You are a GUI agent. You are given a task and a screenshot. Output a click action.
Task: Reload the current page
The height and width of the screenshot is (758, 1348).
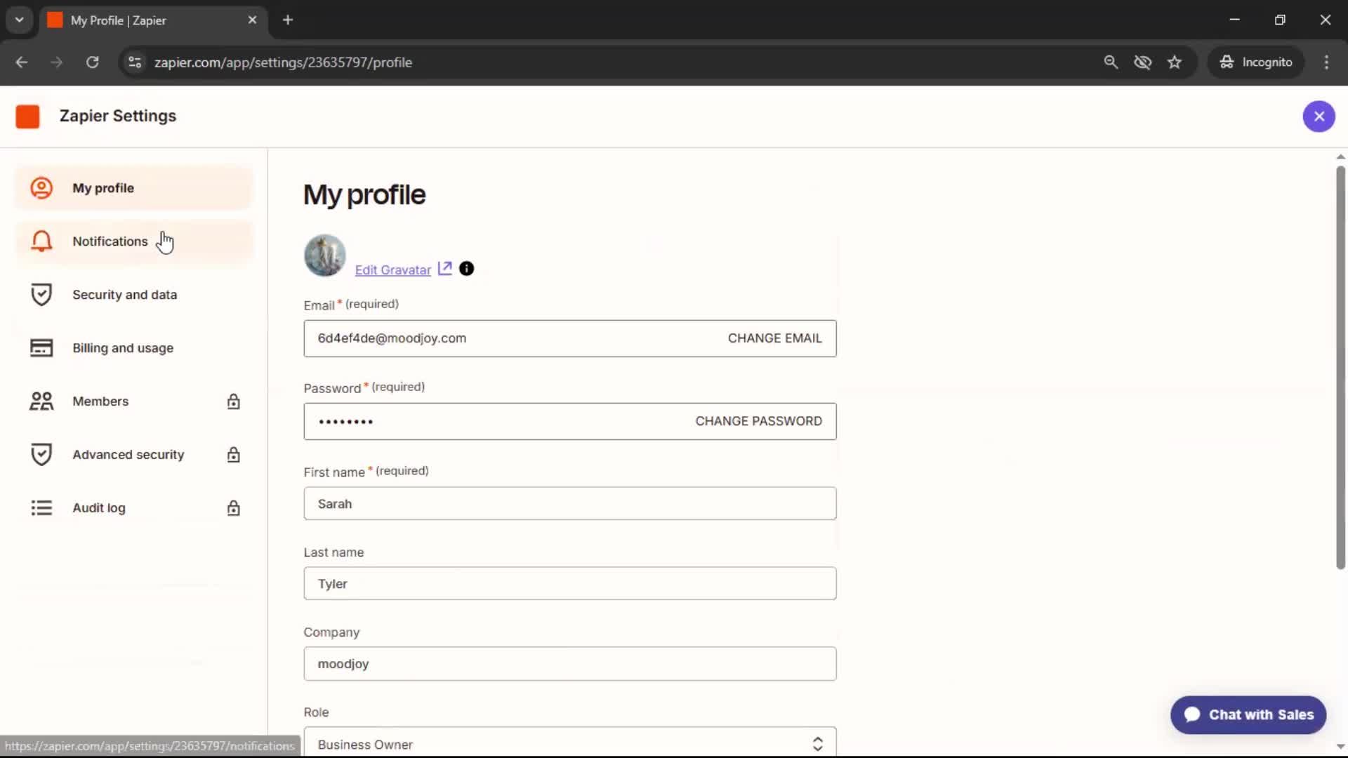(93, 62)
